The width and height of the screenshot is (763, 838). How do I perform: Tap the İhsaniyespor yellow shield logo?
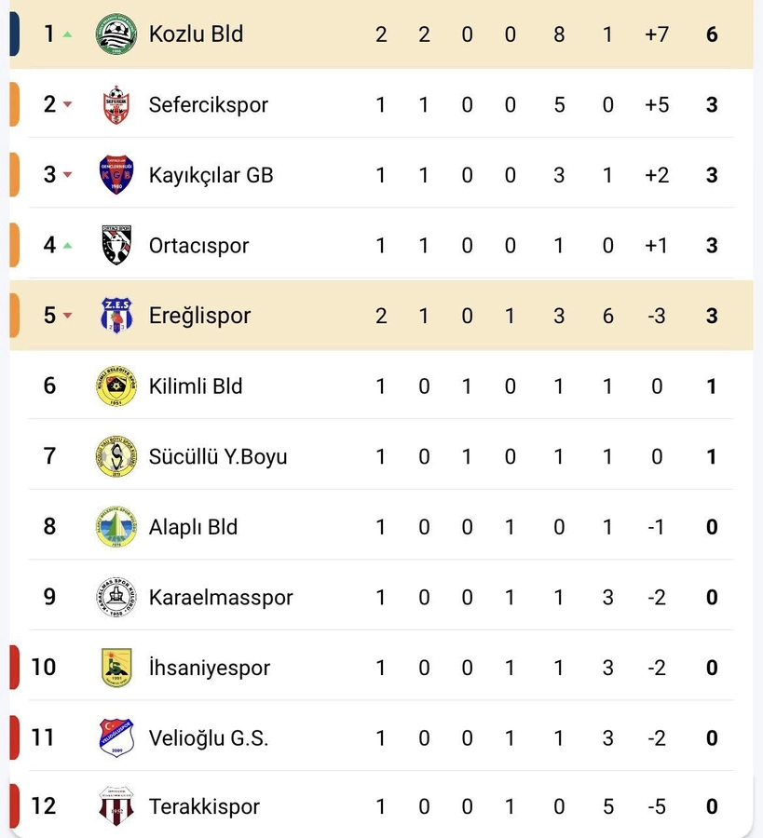coord(116,667)
